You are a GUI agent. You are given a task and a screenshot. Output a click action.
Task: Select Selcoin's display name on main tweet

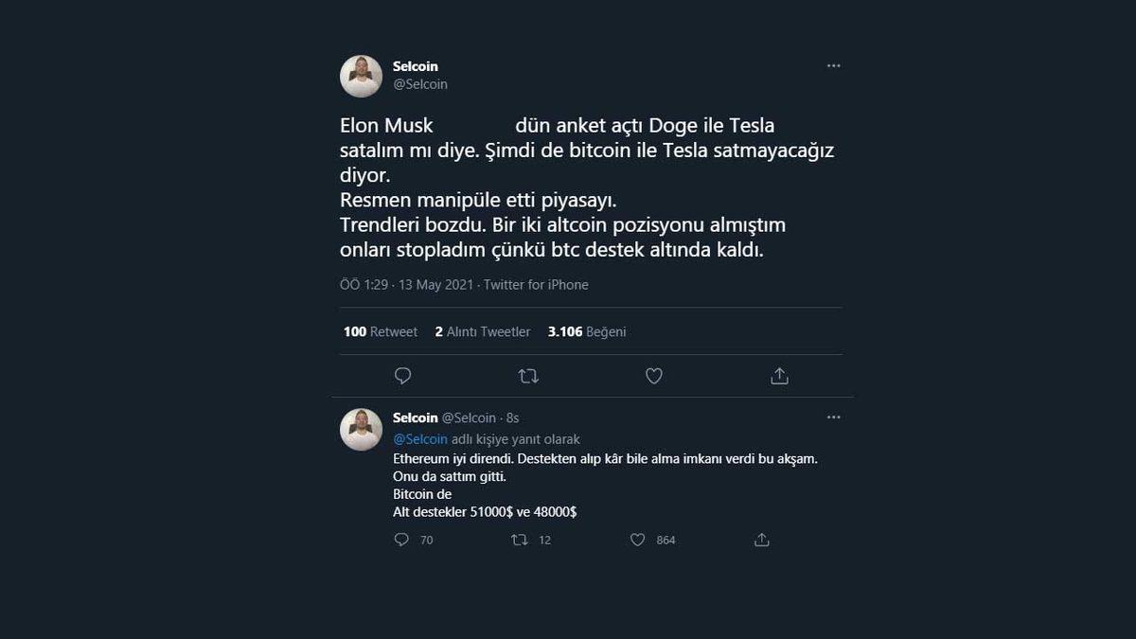click(416, 66)
